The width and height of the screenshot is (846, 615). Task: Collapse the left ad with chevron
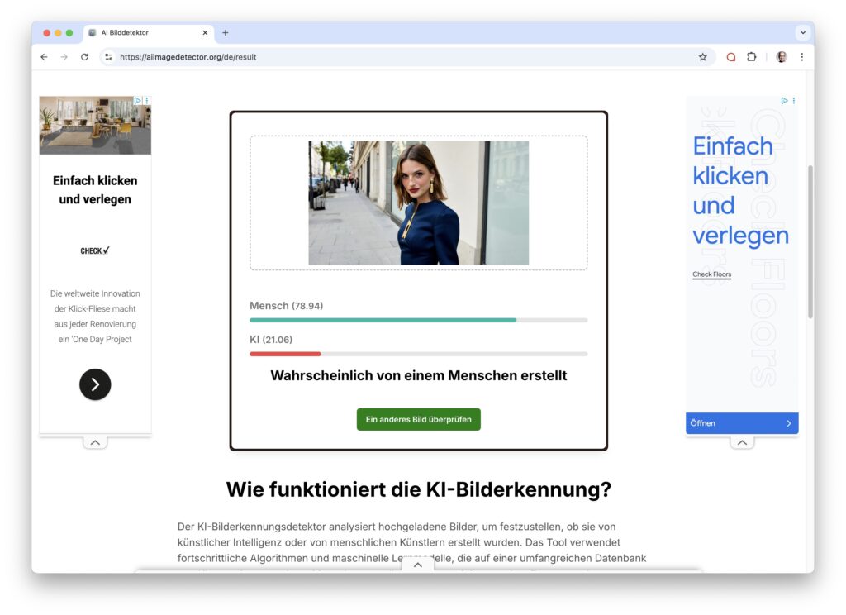[x=95, y=443]
